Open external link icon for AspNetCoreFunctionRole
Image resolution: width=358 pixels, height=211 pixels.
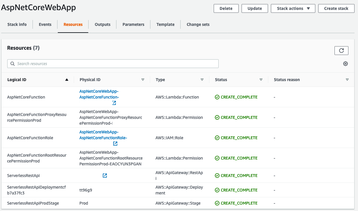115,144
